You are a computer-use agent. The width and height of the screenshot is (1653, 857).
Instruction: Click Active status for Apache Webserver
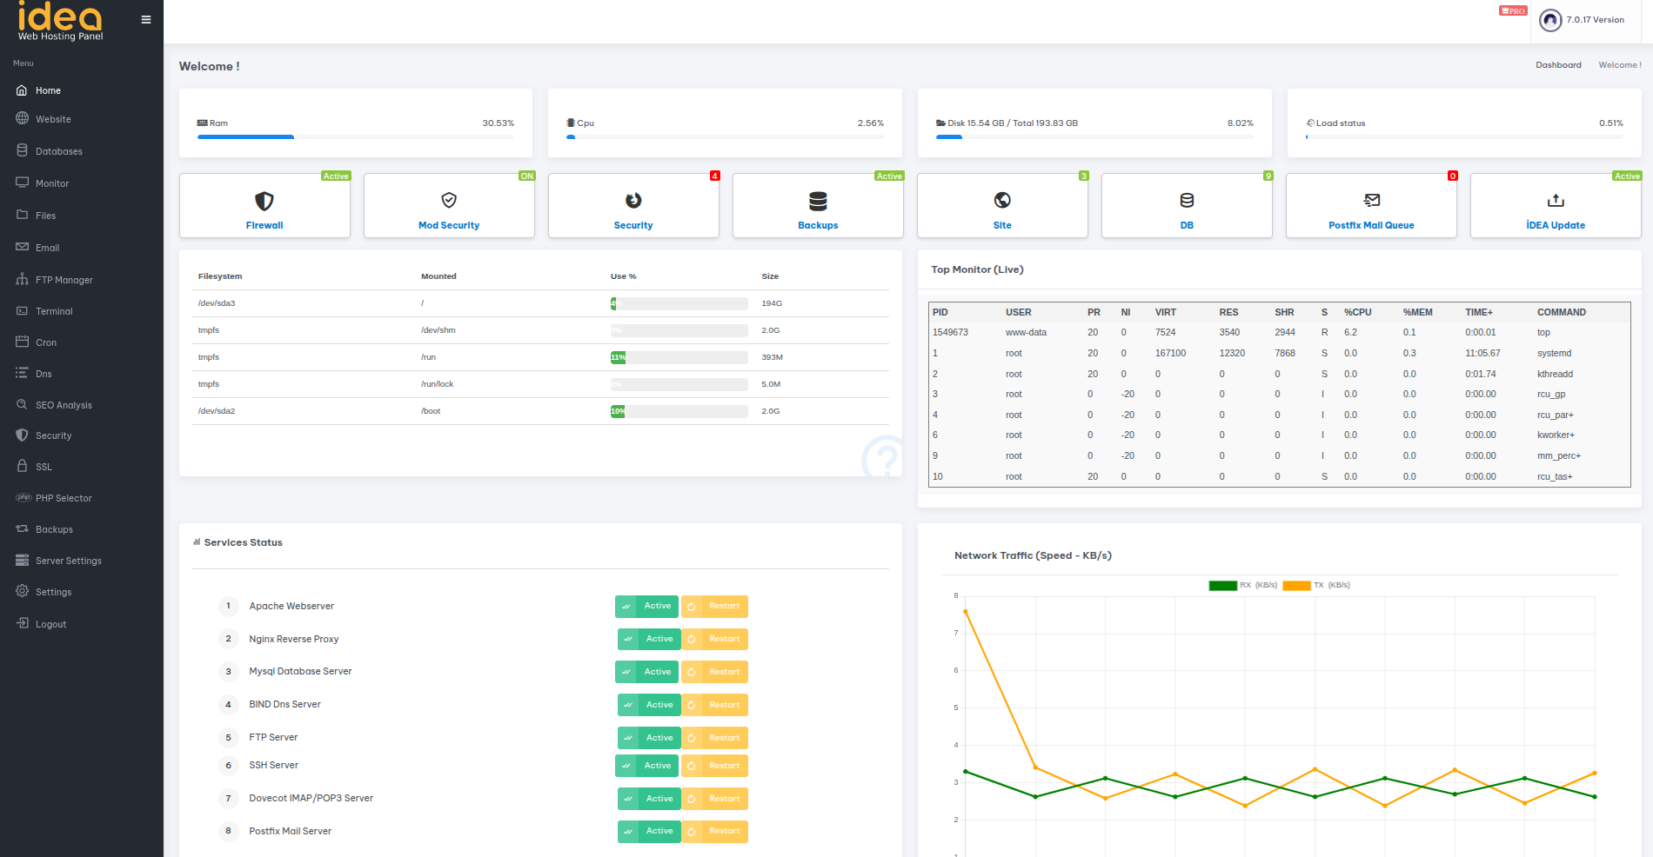tap(647, 607)
